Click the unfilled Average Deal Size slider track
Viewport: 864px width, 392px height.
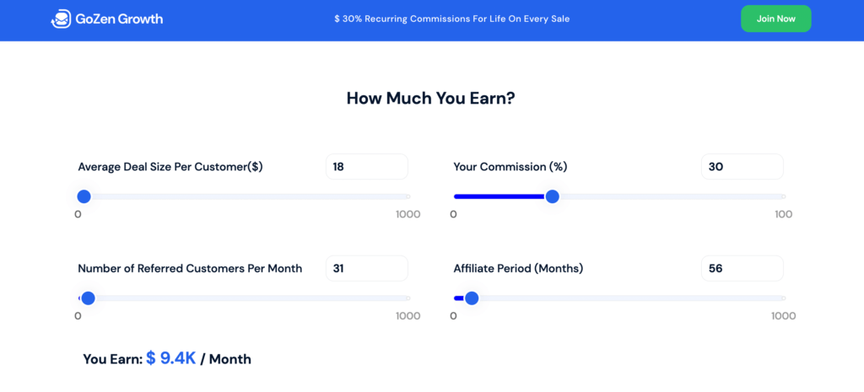click(253, 196)
